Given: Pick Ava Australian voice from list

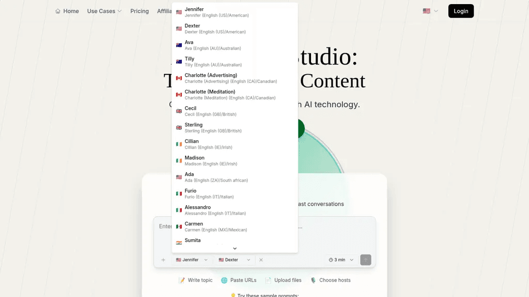Looking at the screenshot, I should click(235, 45).
